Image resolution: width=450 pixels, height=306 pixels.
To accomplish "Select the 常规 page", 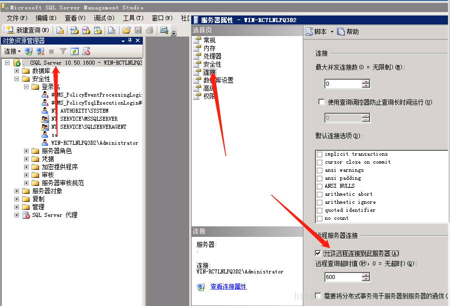I will point(209,40).
